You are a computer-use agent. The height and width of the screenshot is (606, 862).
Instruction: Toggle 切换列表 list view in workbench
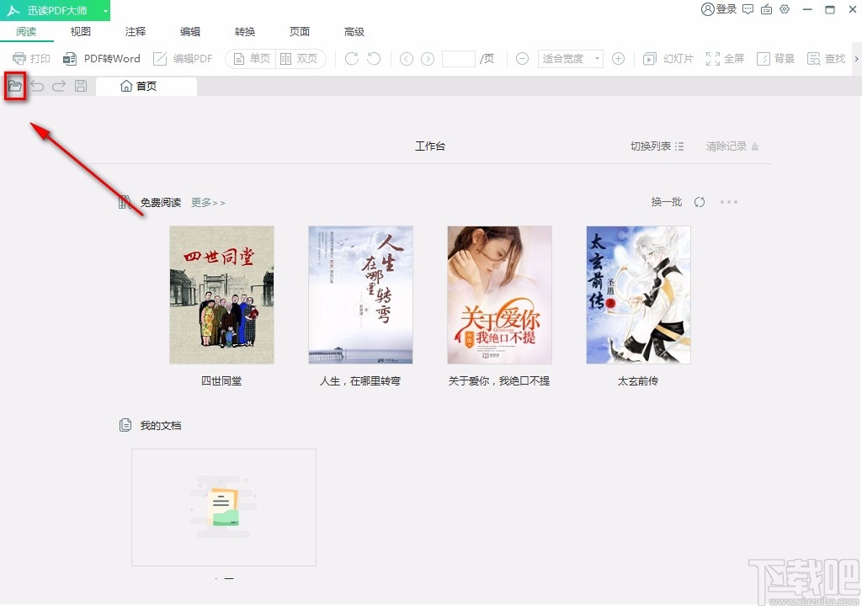click(656, 145)
